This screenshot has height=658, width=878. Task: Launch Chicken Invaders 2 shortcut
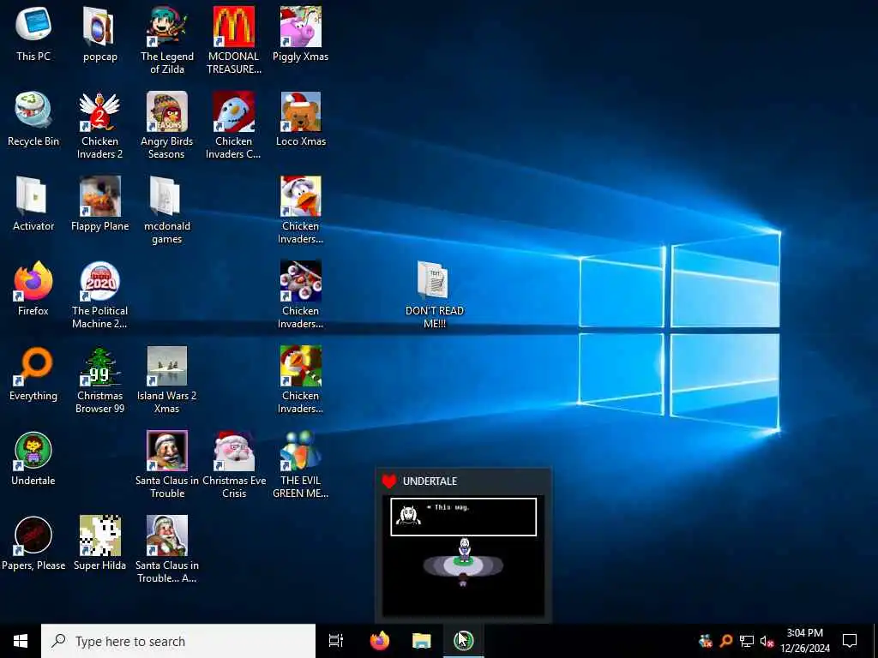tap(99, 126)
